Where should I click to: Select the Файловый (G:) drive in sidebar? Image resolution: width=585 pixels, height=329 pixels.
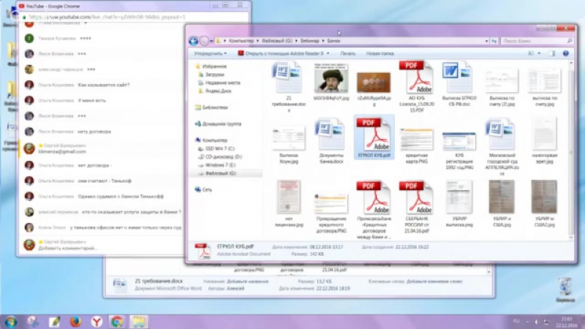tap(221, 173)
